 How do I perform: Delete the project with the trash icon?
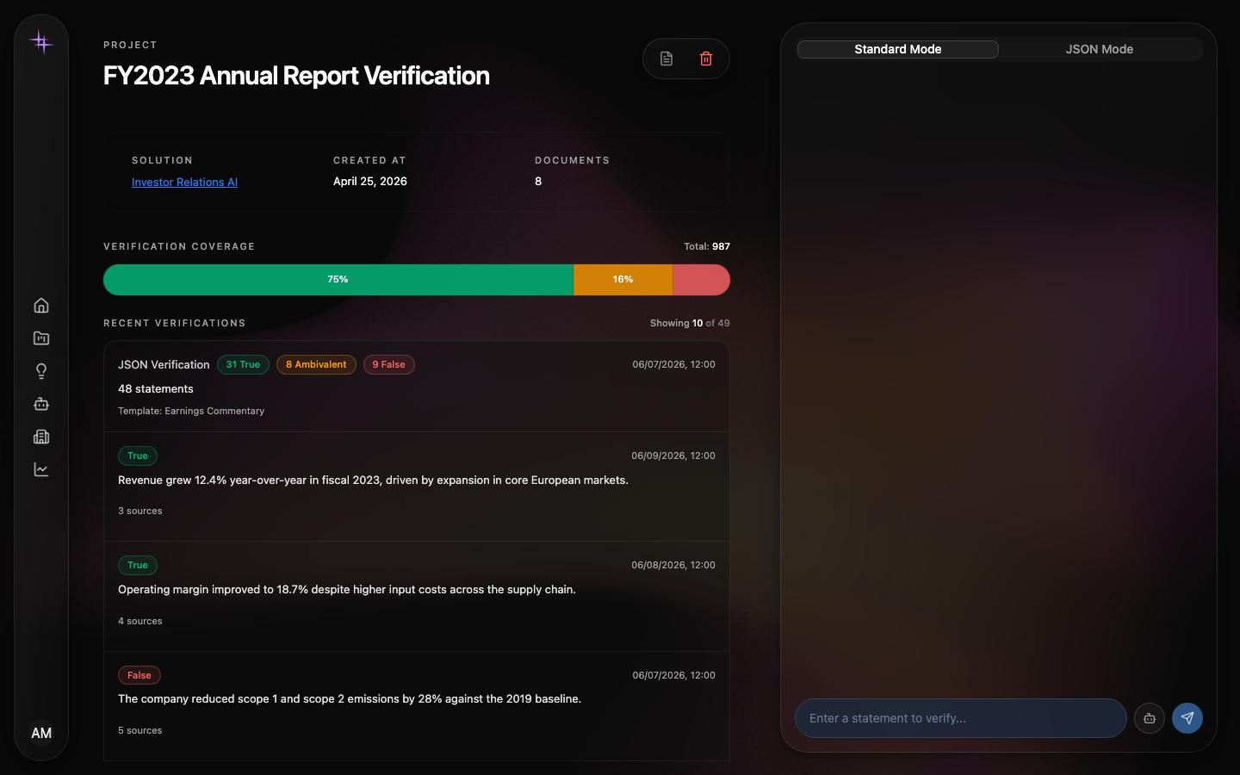pyautogui.click(x=706, y=59)
